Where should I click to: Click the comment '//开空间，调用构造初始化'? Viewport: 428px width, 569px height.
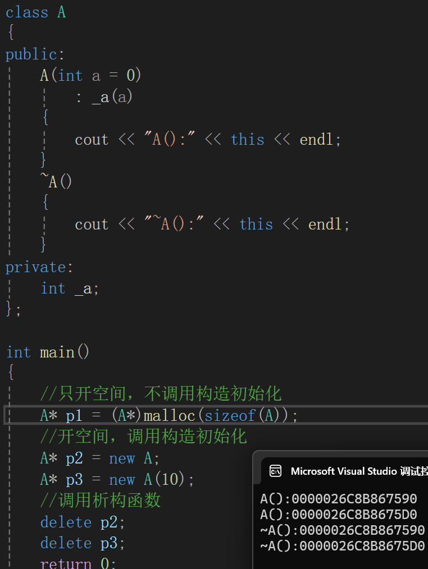click(x=144, y=437)
